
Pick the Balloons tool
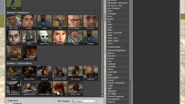(111, 53)
